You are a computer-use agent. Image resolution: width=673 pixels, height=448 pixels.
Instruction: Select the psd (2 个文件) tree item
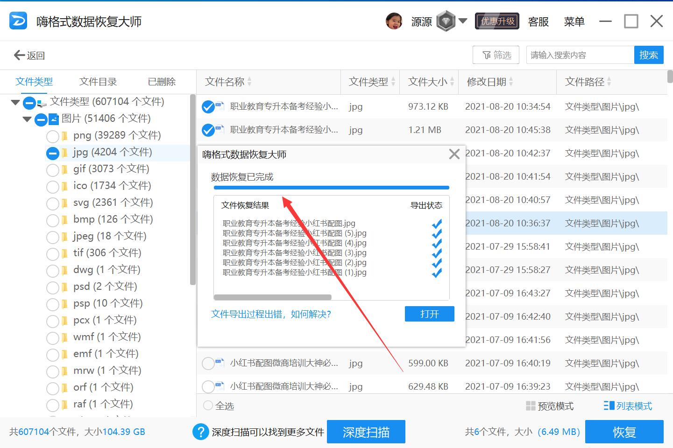tap(105, 287)
